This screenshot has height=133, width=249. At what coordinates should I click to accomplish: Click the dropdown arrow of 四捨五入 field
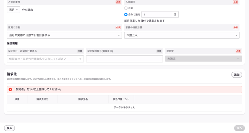(236, 35)
